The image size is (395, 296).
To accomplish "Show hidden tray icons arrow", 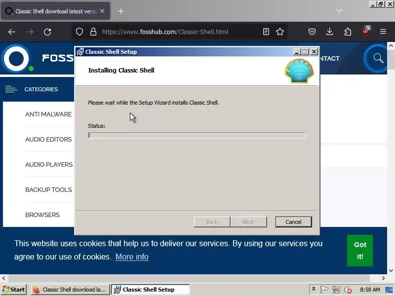I will pos(314,289).
